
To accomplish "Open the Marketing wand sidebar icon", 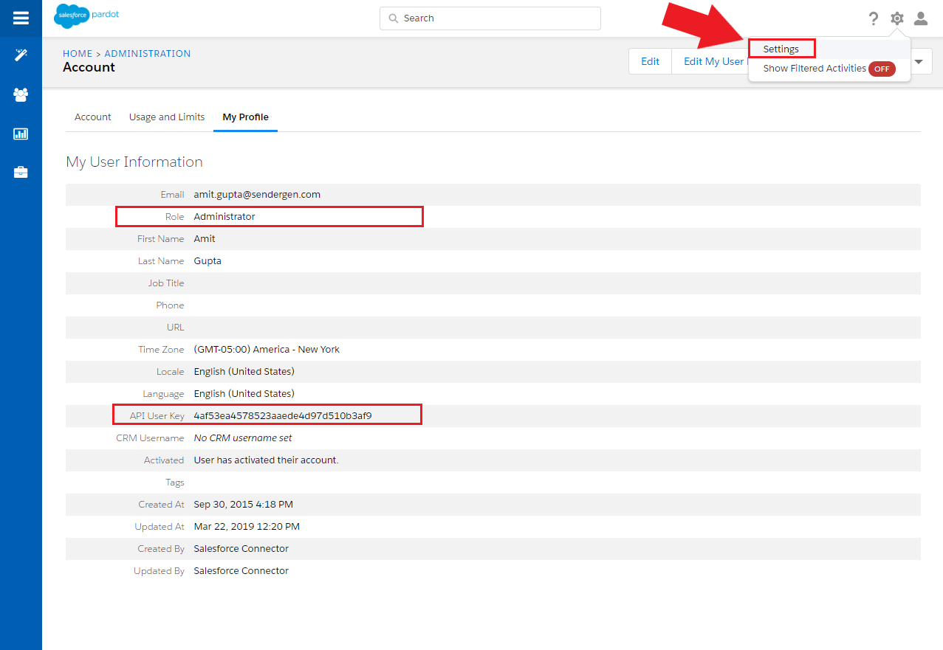I will [x=21, y=55].
